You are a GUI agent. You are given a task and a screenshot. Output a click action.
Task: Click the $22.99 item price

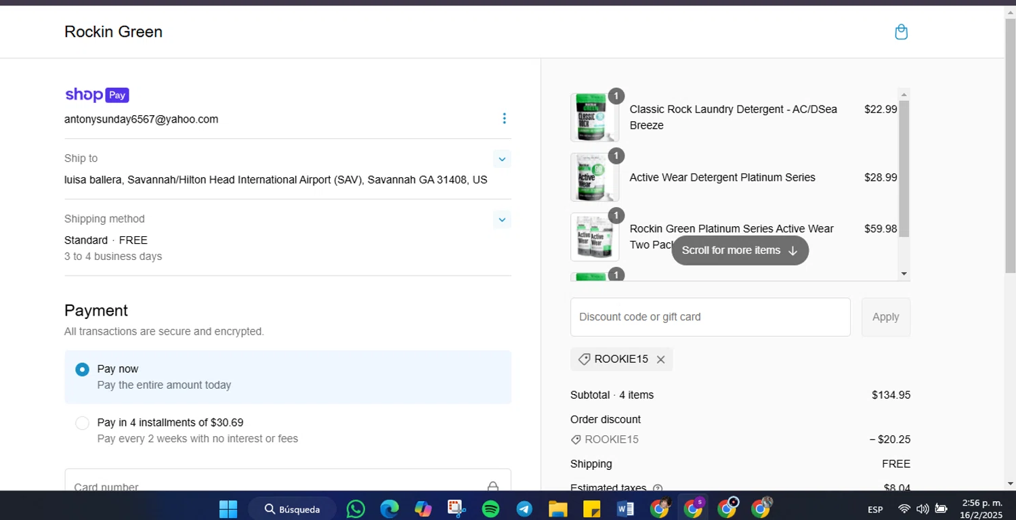click(881, 109)
